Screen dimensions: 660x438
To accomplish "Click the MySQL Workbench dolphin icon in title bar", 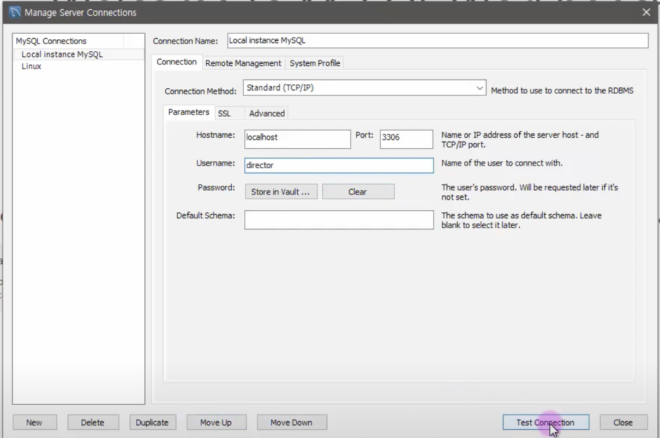I will [14, 12].
